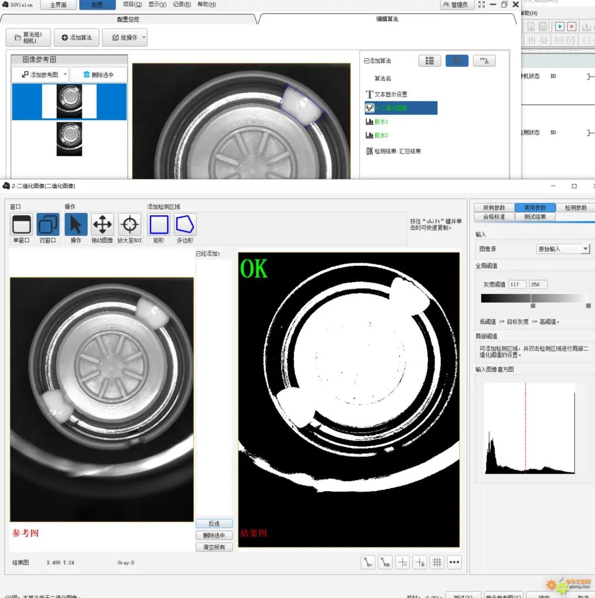Screen dimensions: 595x598
Task: Open the 所有参数 parameters tab
Action: point(494,208)
